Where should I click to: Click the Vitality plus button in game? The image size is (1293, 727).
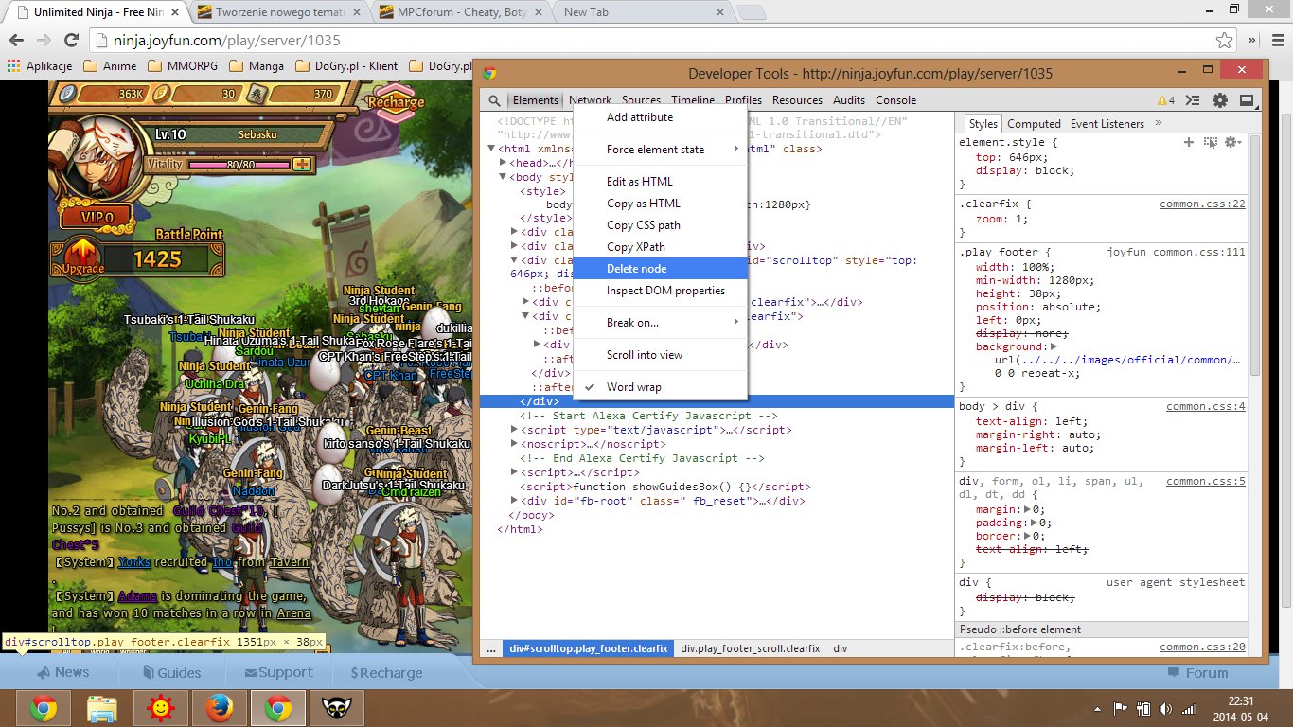point(302,164)
